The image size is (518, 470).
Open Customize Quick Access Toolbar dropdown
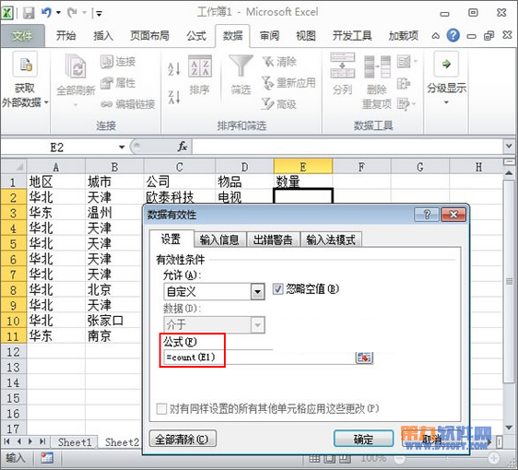tap(99, 14)
